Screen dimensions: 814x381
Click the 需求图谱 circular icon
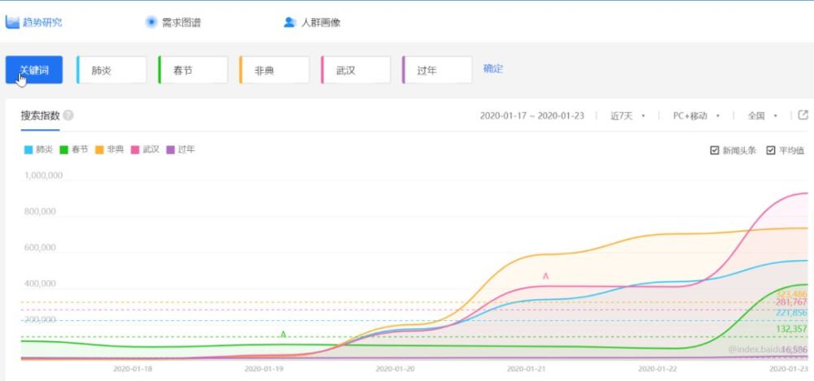(151, 22)
